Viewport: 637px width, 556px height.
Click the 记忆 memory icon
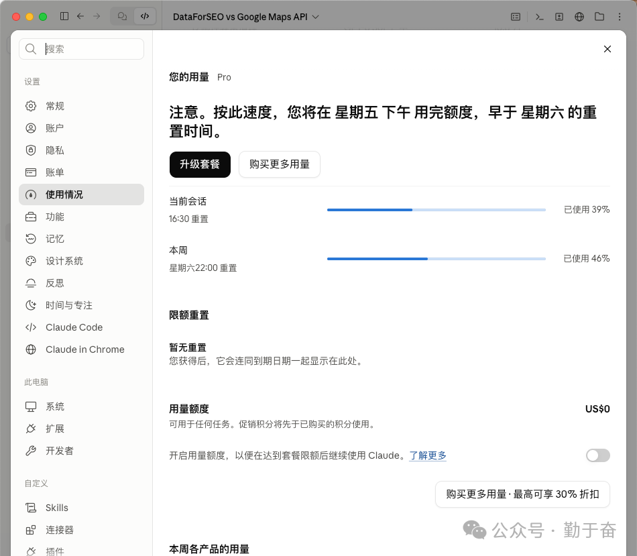pos(31,239)
